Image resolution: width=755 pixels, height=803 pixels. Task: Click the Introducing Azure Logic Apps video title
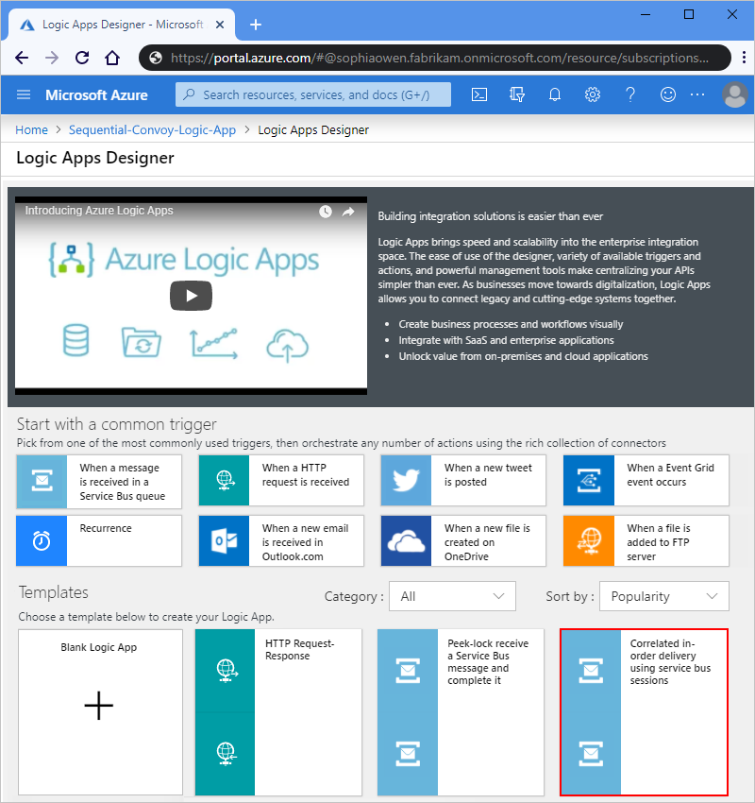[x=99, y=211]
